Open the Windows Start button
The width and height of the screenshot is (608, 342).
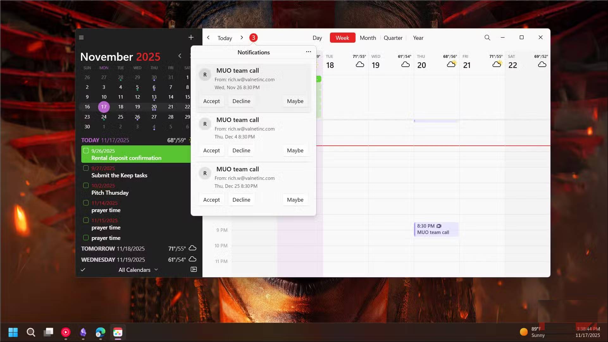(13, 332)
